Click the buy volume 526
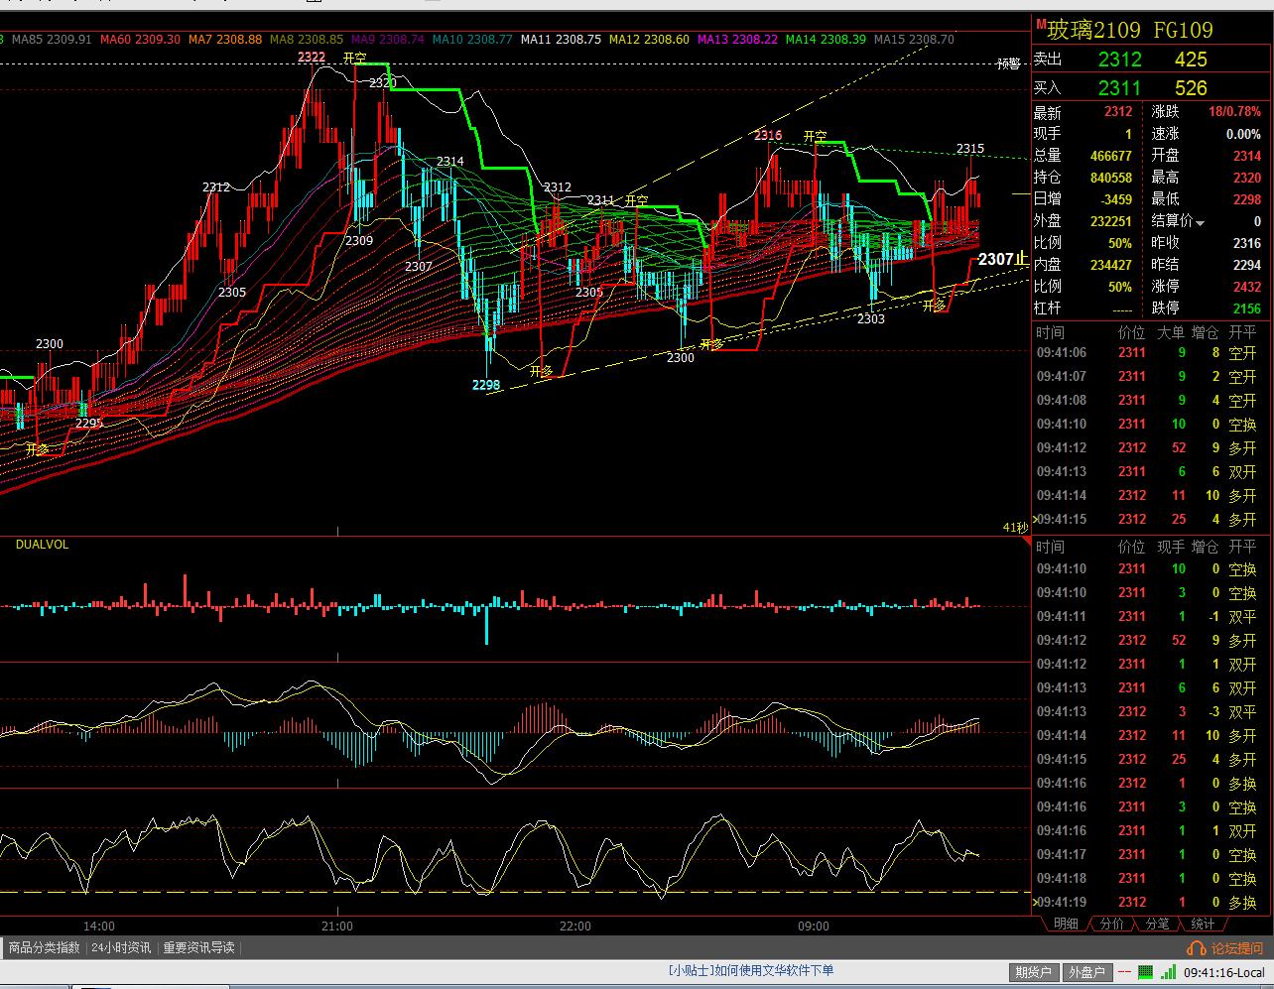The height and width of the screenshot is (989, 1274). (x=1191, y=88)
